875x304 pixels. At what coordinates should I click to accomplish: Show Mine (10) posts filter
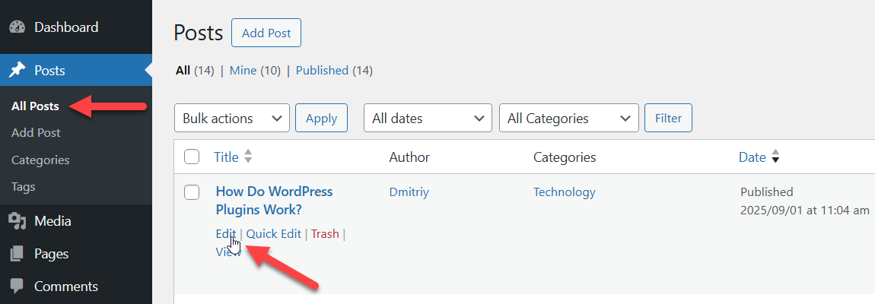[255, 70]
